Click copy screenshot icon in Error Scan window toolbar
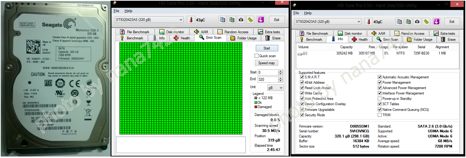Image resolution: width=466 pixels, height=158 pixels. (232, 20)
